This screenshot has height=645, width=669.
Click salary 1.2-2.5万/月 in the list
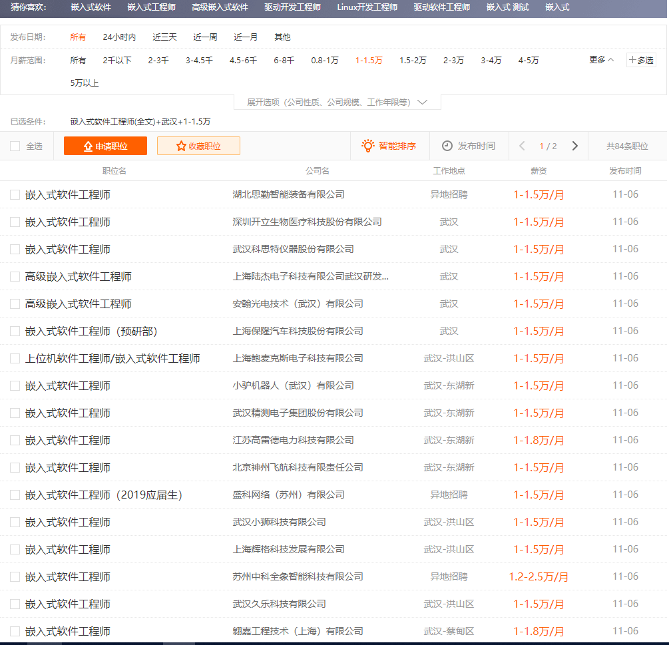click(x=539, y=576)
